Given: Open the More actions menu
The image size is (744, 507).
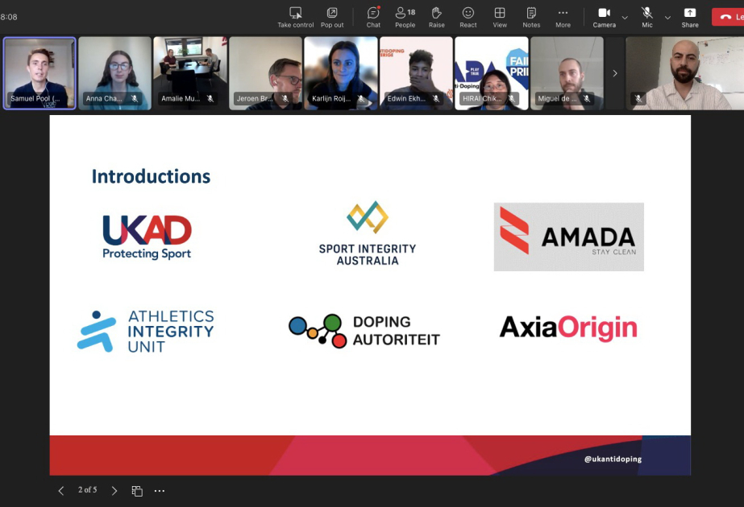Looking at the screenshot, I should [563, 18].
